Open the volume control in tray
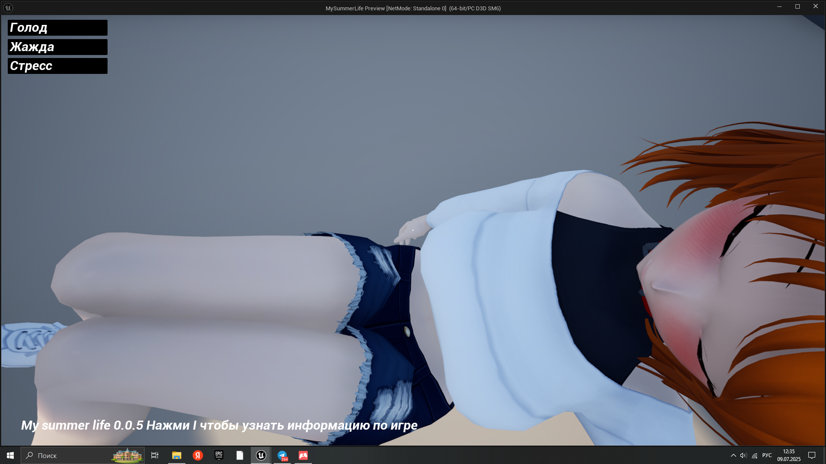826x464 pixels. 743,455
